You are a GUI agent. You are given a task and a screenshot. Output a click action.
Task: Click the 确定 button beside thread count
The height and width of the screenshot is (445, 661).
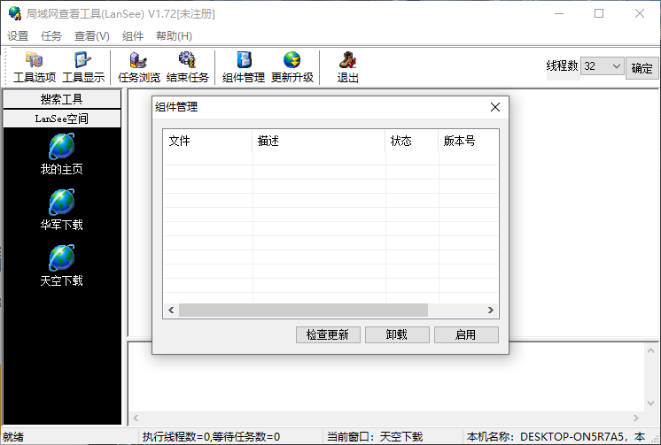tap(642, 68)
